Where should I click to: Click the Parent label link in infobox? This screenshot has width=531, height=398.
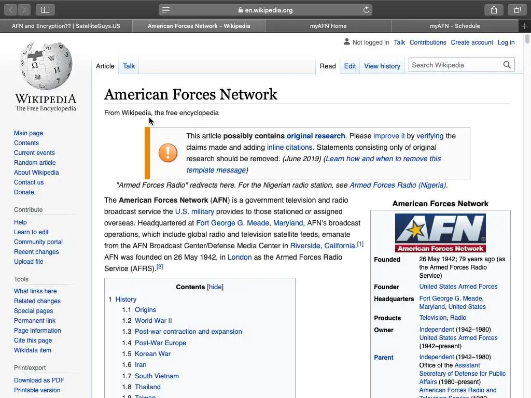383,358
